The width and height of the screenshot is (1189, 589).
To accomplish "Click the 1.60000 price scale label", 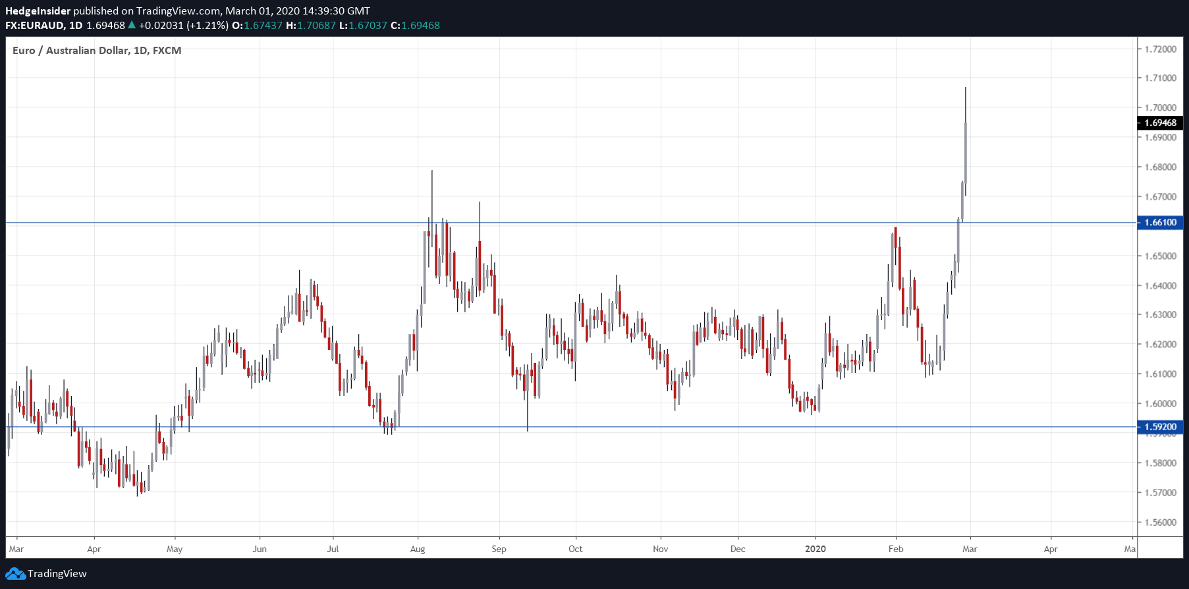I will (x=1160, y=403).
